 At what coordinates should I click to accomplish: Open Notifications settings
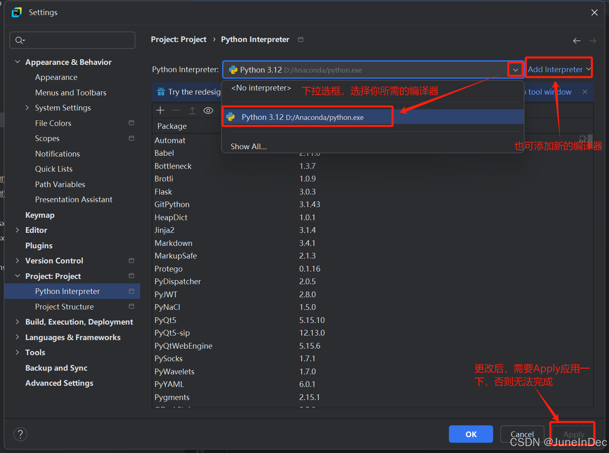(57, 154)
